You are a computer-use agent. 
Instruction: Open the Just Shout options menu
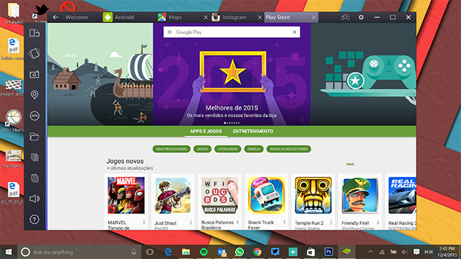(191, 223)
